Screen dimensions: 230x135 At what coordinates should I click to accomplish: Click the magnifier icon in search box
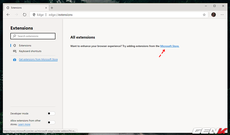(14, 36)
